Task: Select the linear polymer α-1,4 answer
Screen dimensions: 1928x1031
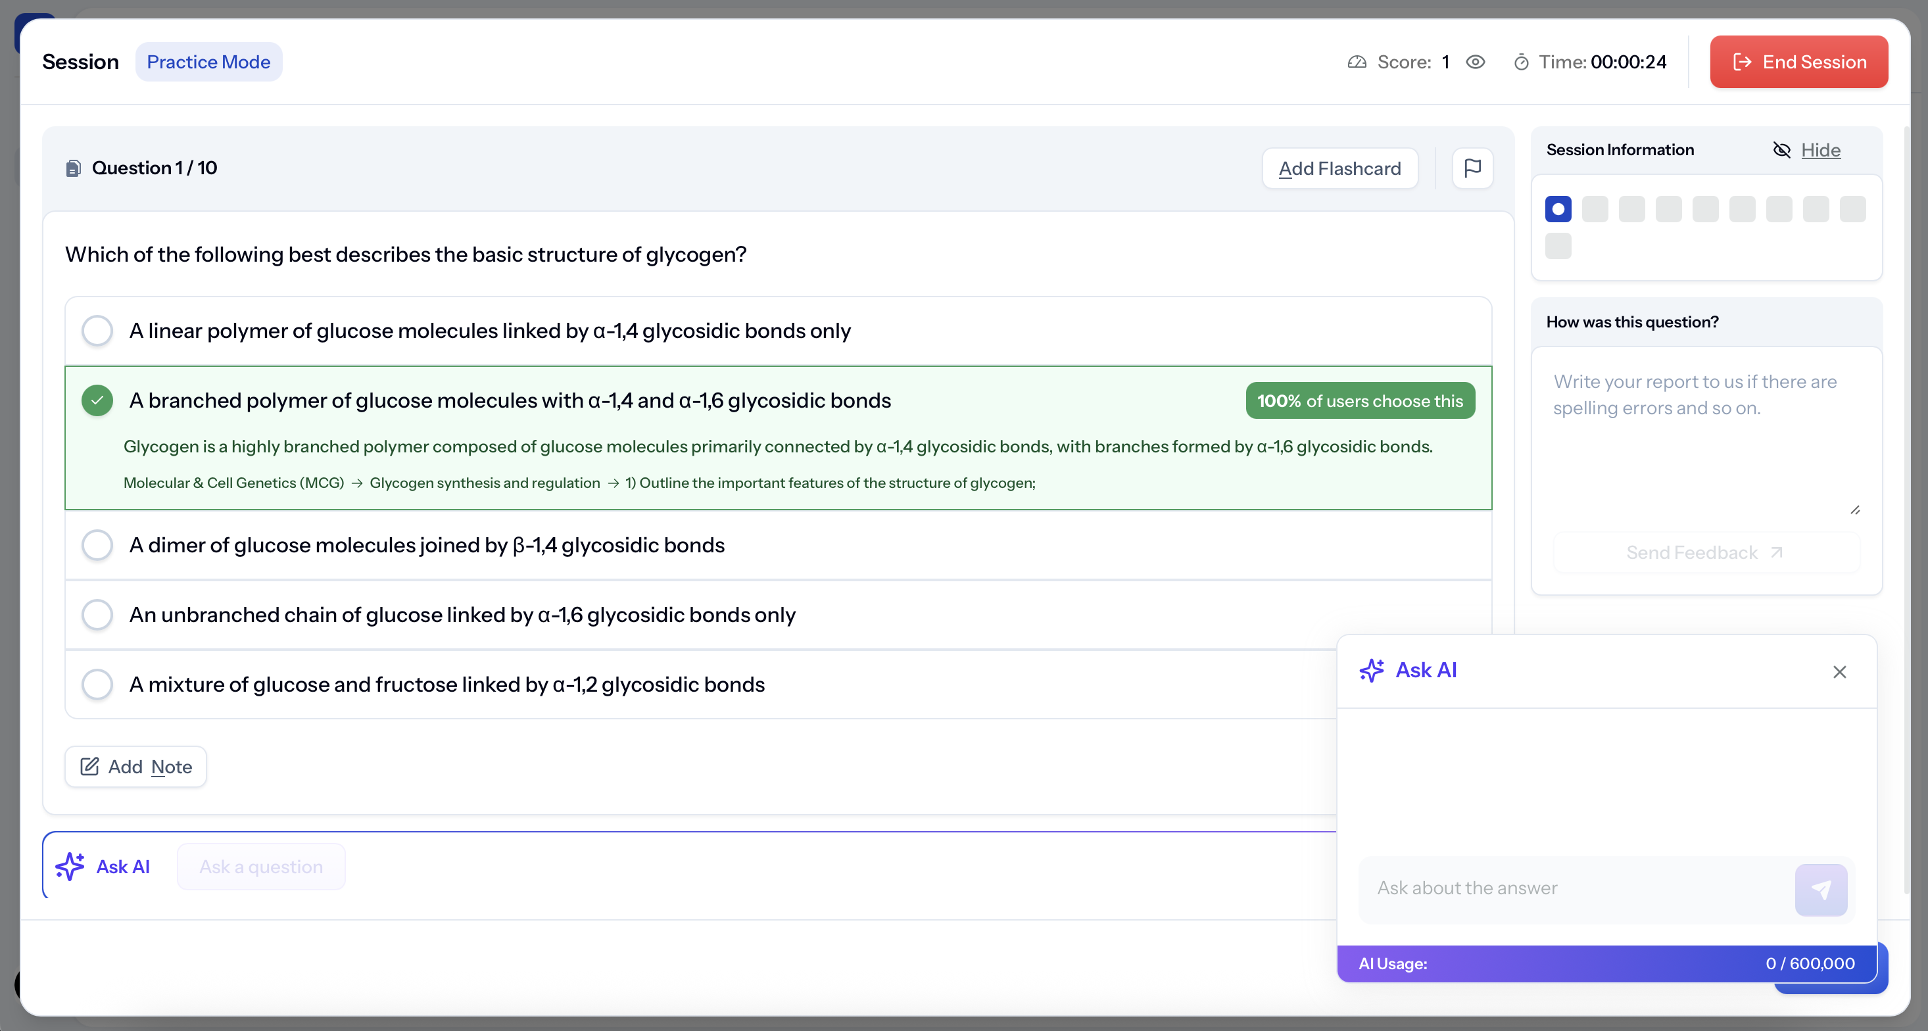Action: coord(97,331)
